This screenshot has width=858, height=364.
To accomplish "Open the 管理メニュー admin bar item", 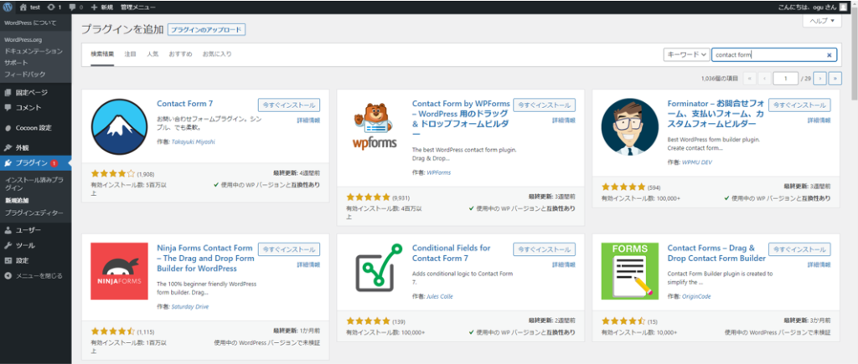I will tap(138, 8).
